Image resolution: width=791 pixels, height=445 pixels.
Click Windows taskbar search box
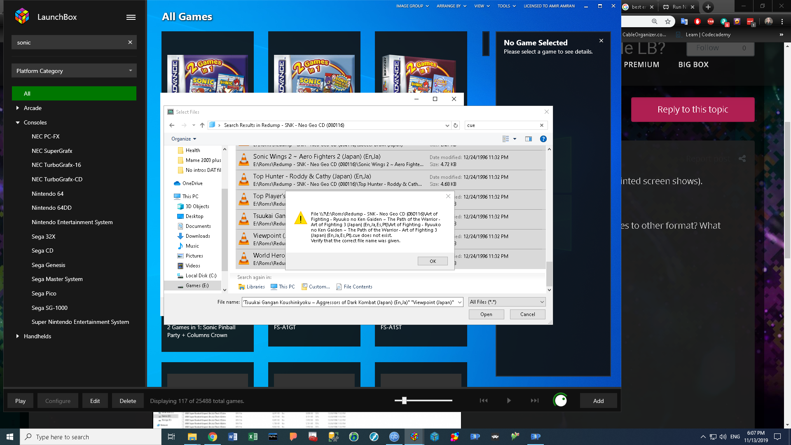[91, 437]
